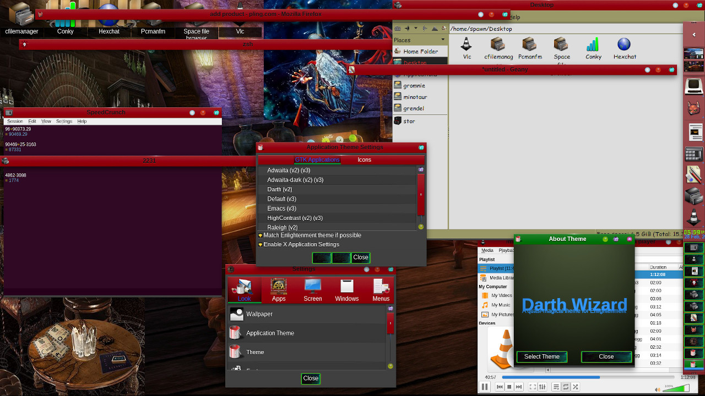705x396 pixels.
Task: Stop playback in VLC
Action: pyautogui.click(x=509, y=387)
